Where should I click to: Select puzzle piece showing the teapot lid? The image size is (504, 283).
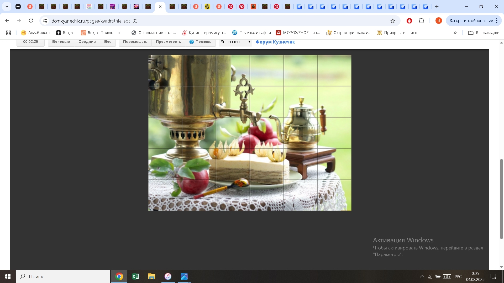301,102
